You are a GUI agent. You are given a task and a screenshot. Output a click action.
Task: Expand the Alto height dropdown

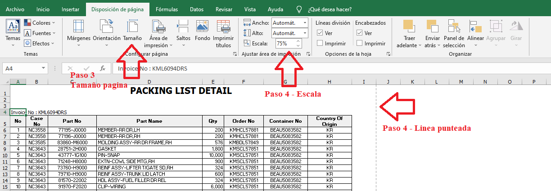point(305,33)
